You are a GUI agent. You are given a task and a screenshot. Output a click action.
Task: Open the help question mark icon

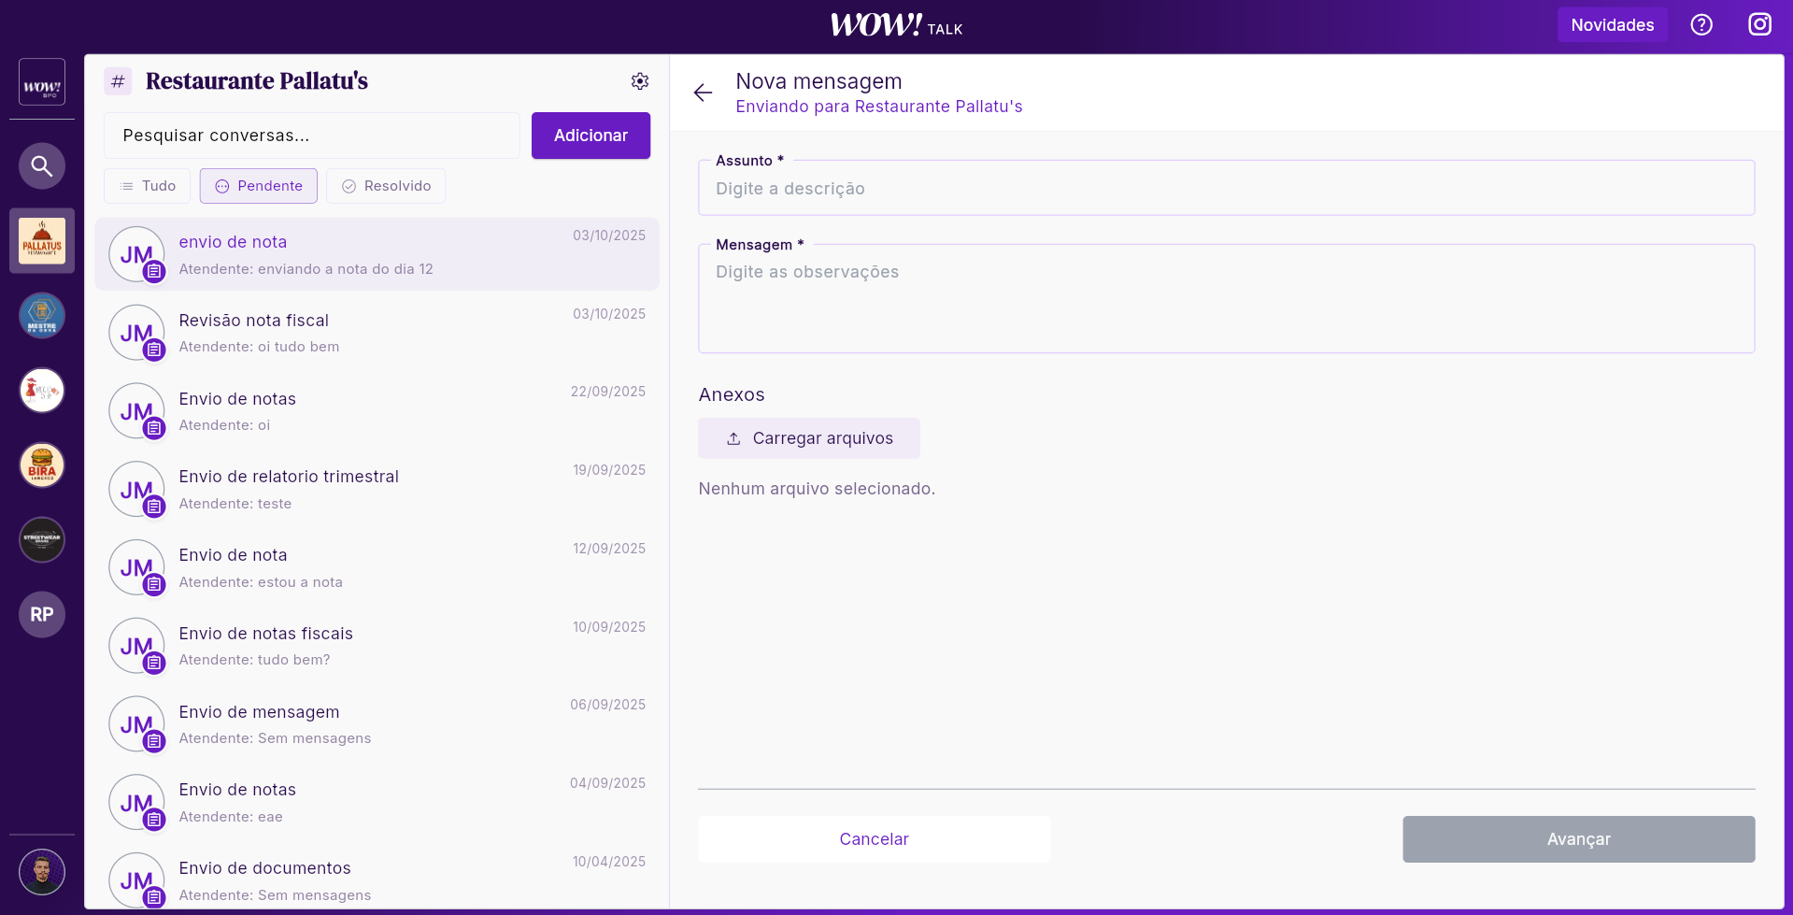pos(1701,25)
